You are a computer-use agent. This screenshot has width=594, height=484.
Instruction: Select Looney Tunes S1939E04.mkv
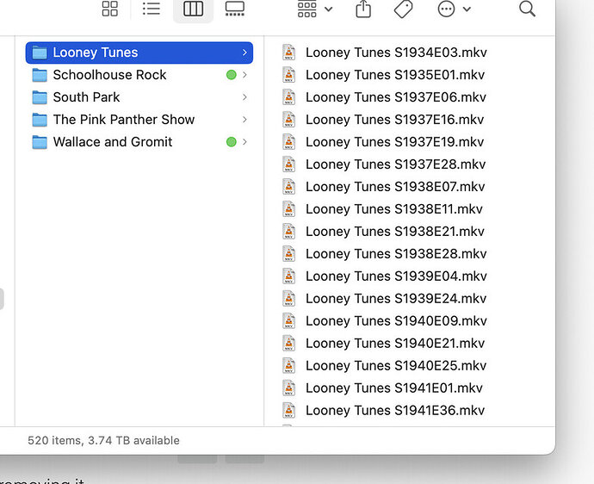coord(385,276)
